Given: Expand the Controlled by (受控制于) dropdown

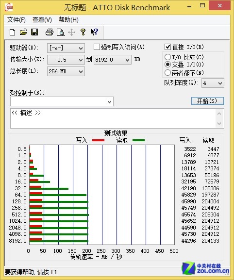Looking at the screenshot, I should [x=62, y=101].
